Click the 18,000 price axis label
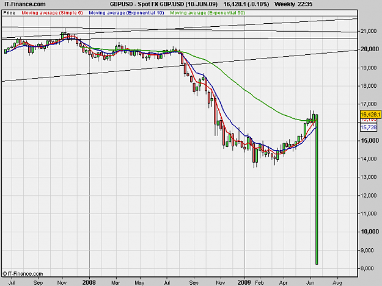Screen dimensions: 382x286 tap(369, 86)
